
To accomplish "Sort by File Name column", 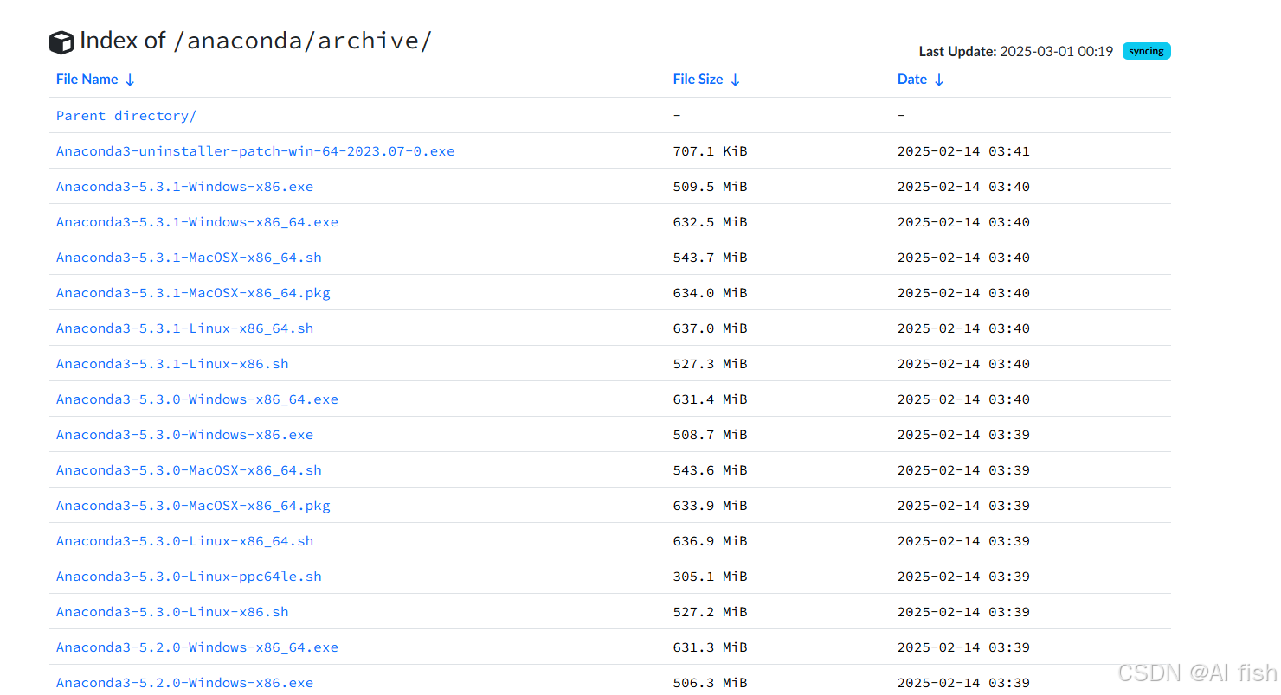I will pos(95,80).
